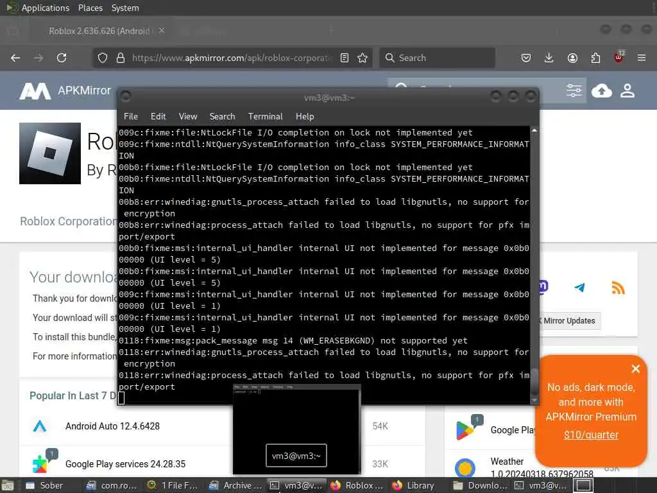
Task: Go back in Firefox history
Action: tap(15, 58)
